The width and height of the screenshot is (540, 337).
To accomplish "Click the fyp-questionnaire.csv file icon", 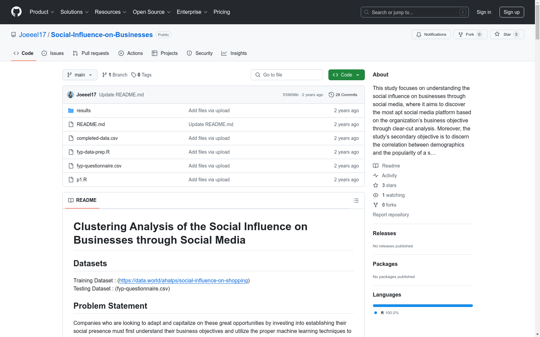I will pos(71,166).
